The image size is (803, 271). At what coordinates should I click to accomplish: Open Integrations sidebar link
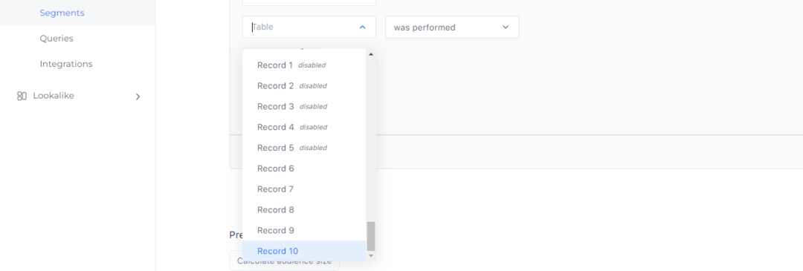[x=66, y=64]
